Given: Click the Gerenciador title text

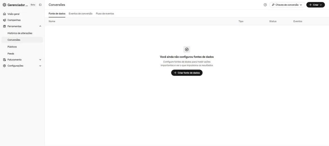Looking at the screenshot, I should [18, 5].
